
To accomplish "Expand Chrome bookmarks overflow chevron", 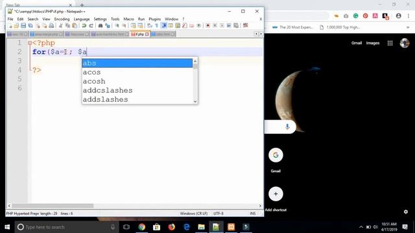I will pos(408,27).
